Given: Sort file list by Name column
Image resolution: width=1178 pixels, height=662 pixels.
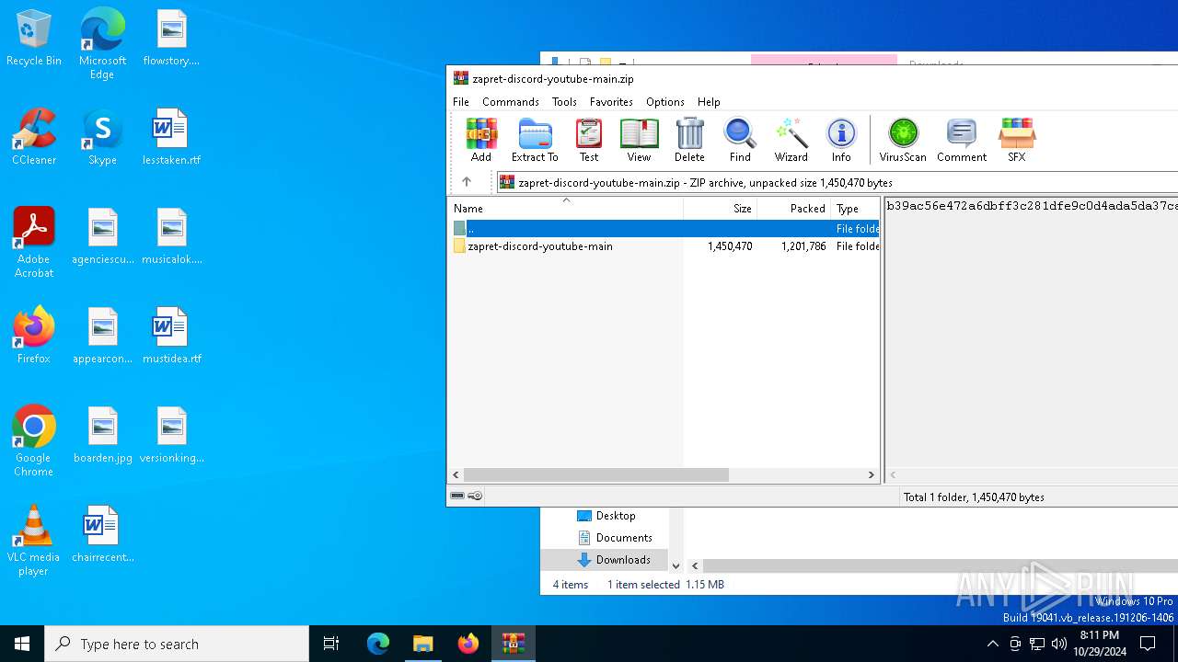Looking at the screenshot, I should pos(565,209).
